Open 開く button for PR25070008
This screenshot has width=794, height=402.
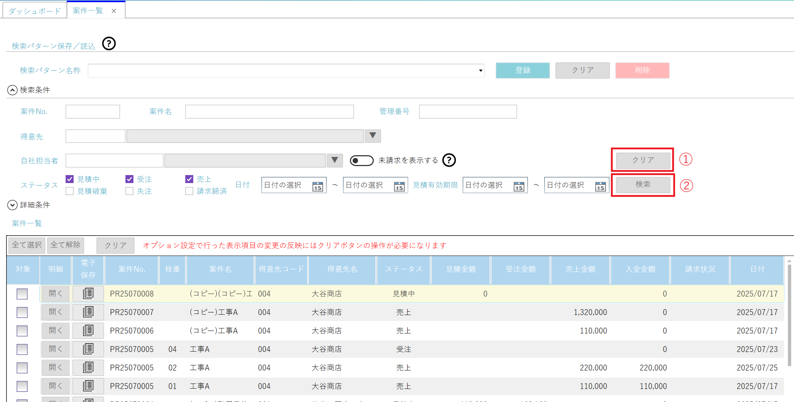[55, 293]
